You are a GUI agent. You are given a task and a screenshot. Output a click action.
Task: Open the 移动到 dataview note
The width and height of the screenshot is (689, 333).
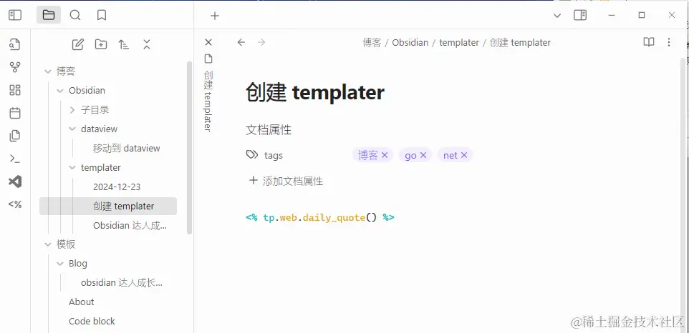click(126, 148)
